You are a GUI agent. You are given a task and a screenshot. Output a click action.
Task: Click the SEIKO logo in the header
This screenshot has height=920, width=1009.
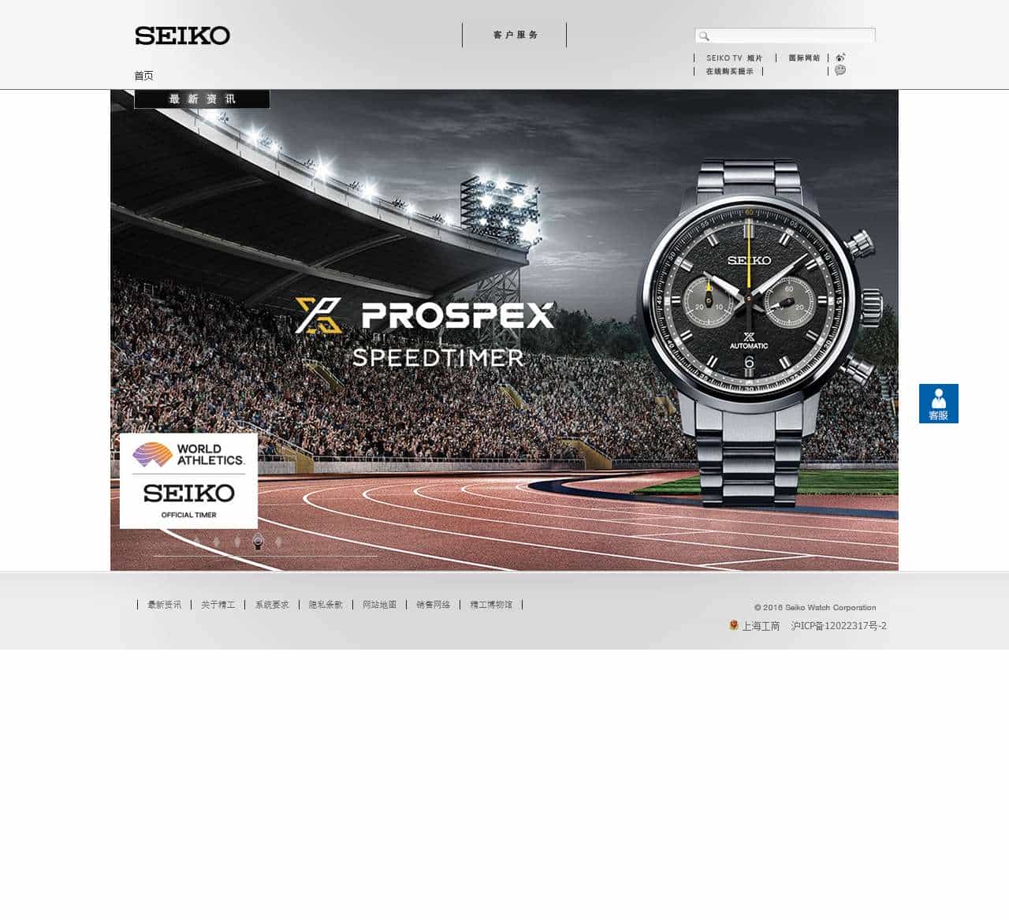click(x=182, y=35)
